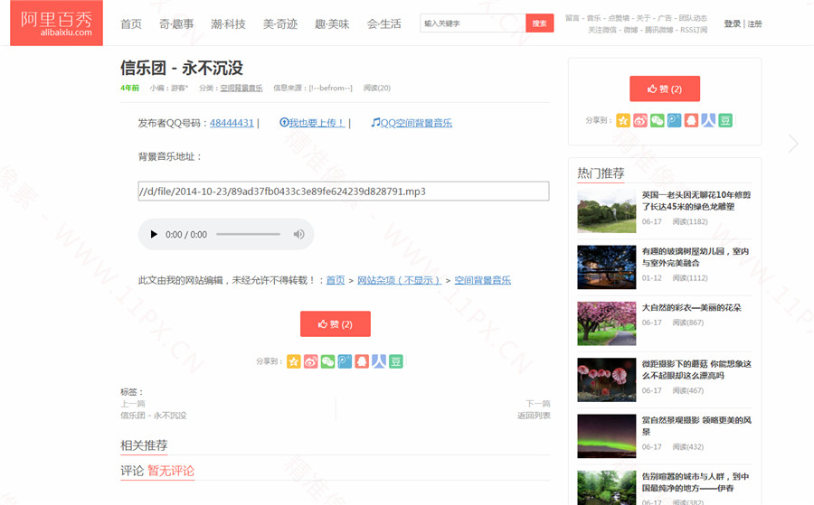Open article 微距摄影下的蘑菇
The image size is (814, 505).
click(x=696, y=369)
